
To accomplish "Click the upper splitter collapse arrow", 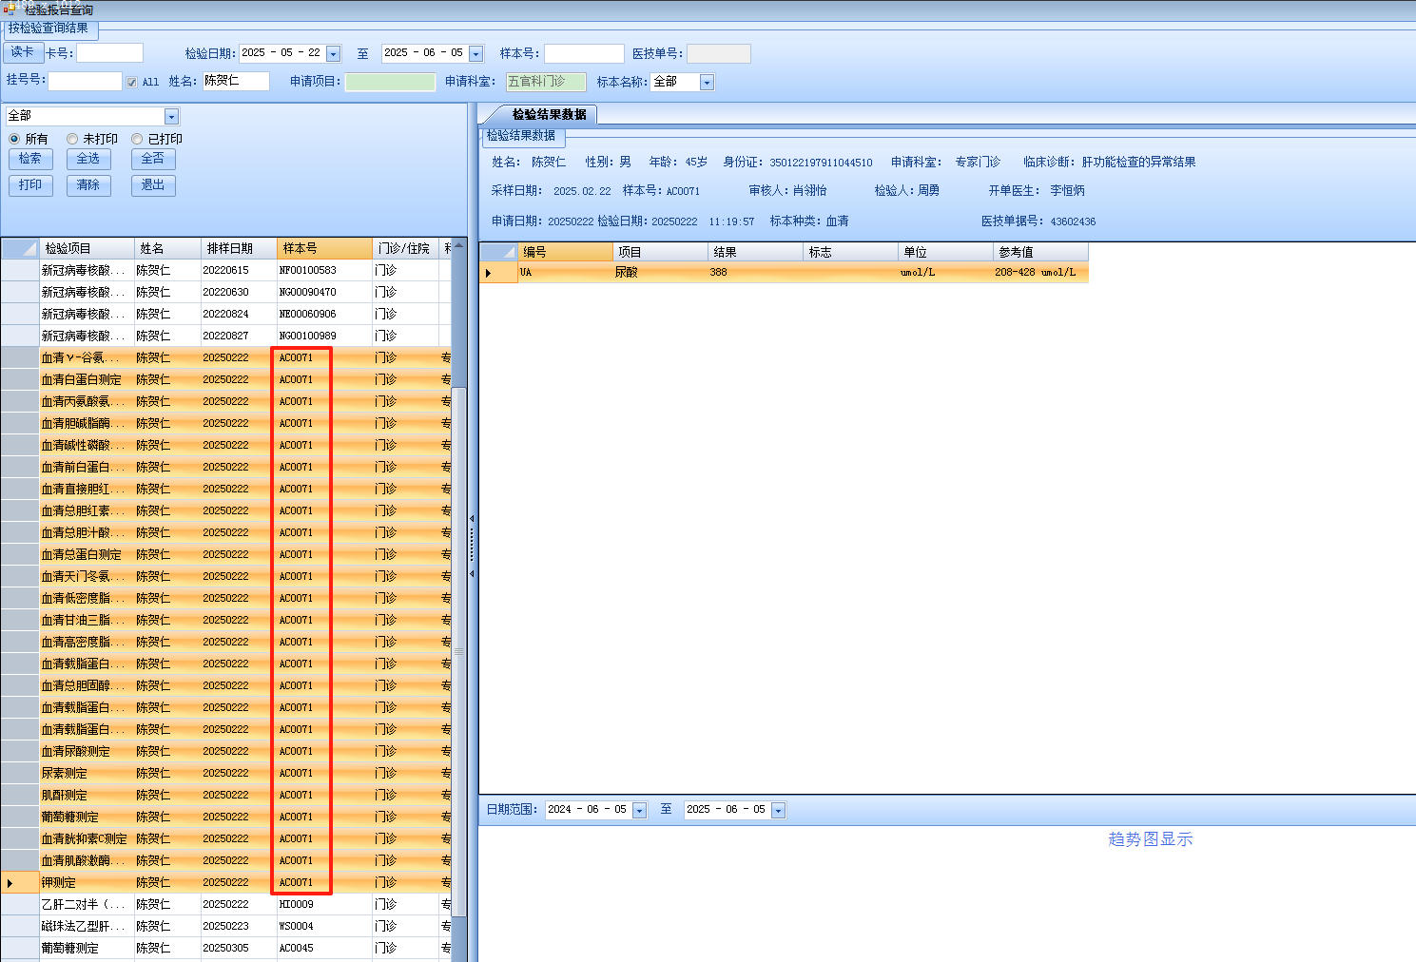I will pos(472,519).
